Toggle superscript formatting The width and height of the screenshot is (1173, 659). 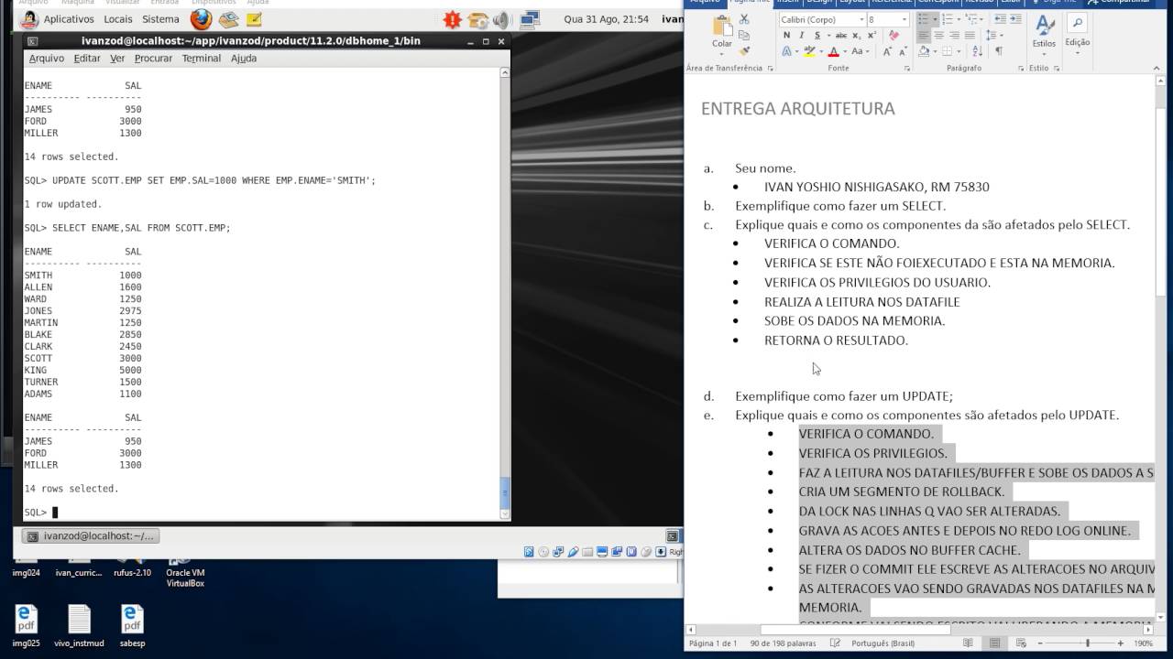tap(872, 36)
